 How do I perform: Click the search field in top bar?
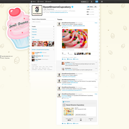(85, 2)
